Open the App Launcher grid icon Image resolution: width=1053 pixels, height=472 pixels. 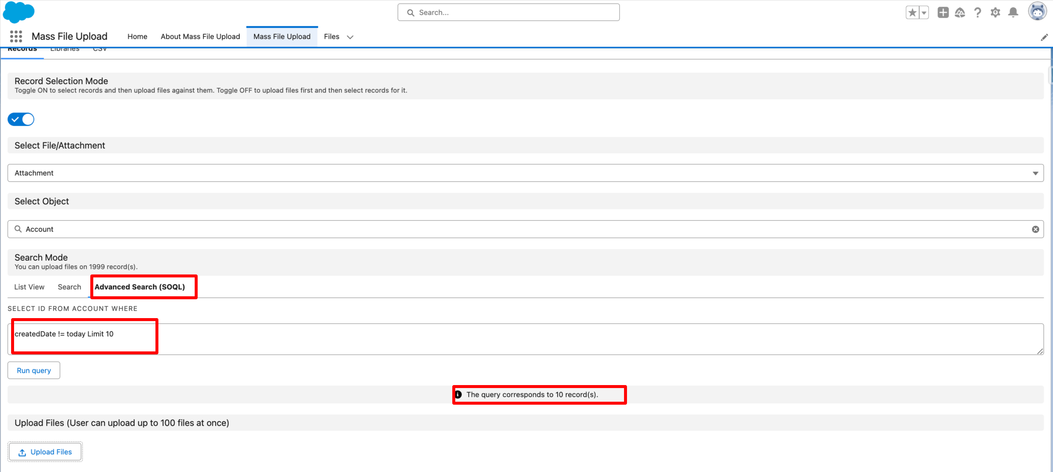(16, 36)
